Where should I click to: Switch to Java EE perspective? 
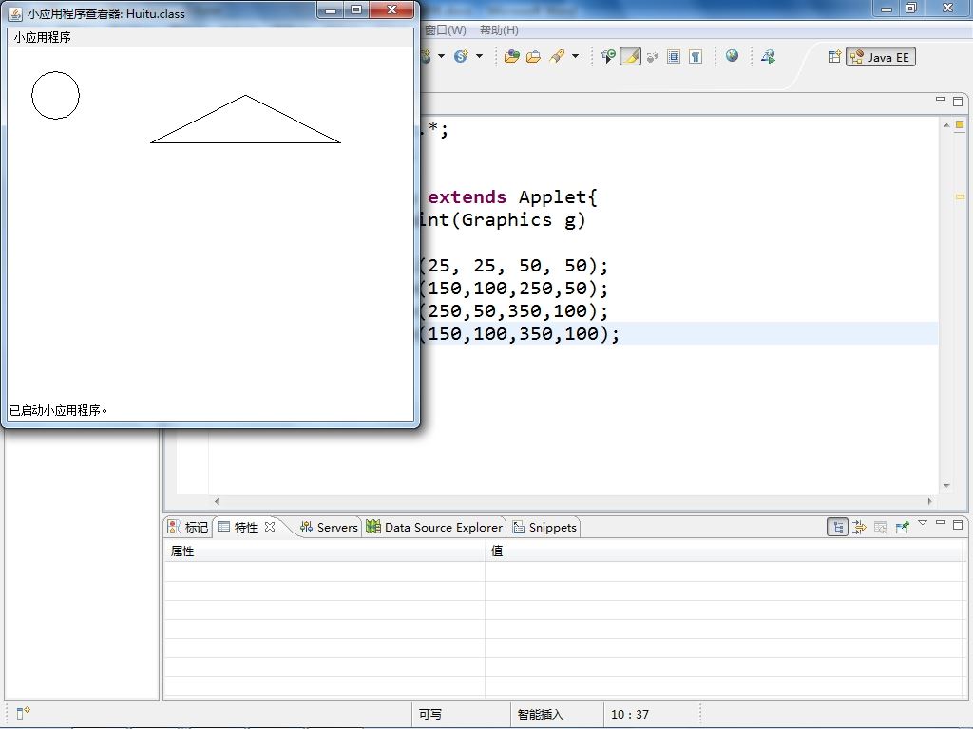point(881,57)
